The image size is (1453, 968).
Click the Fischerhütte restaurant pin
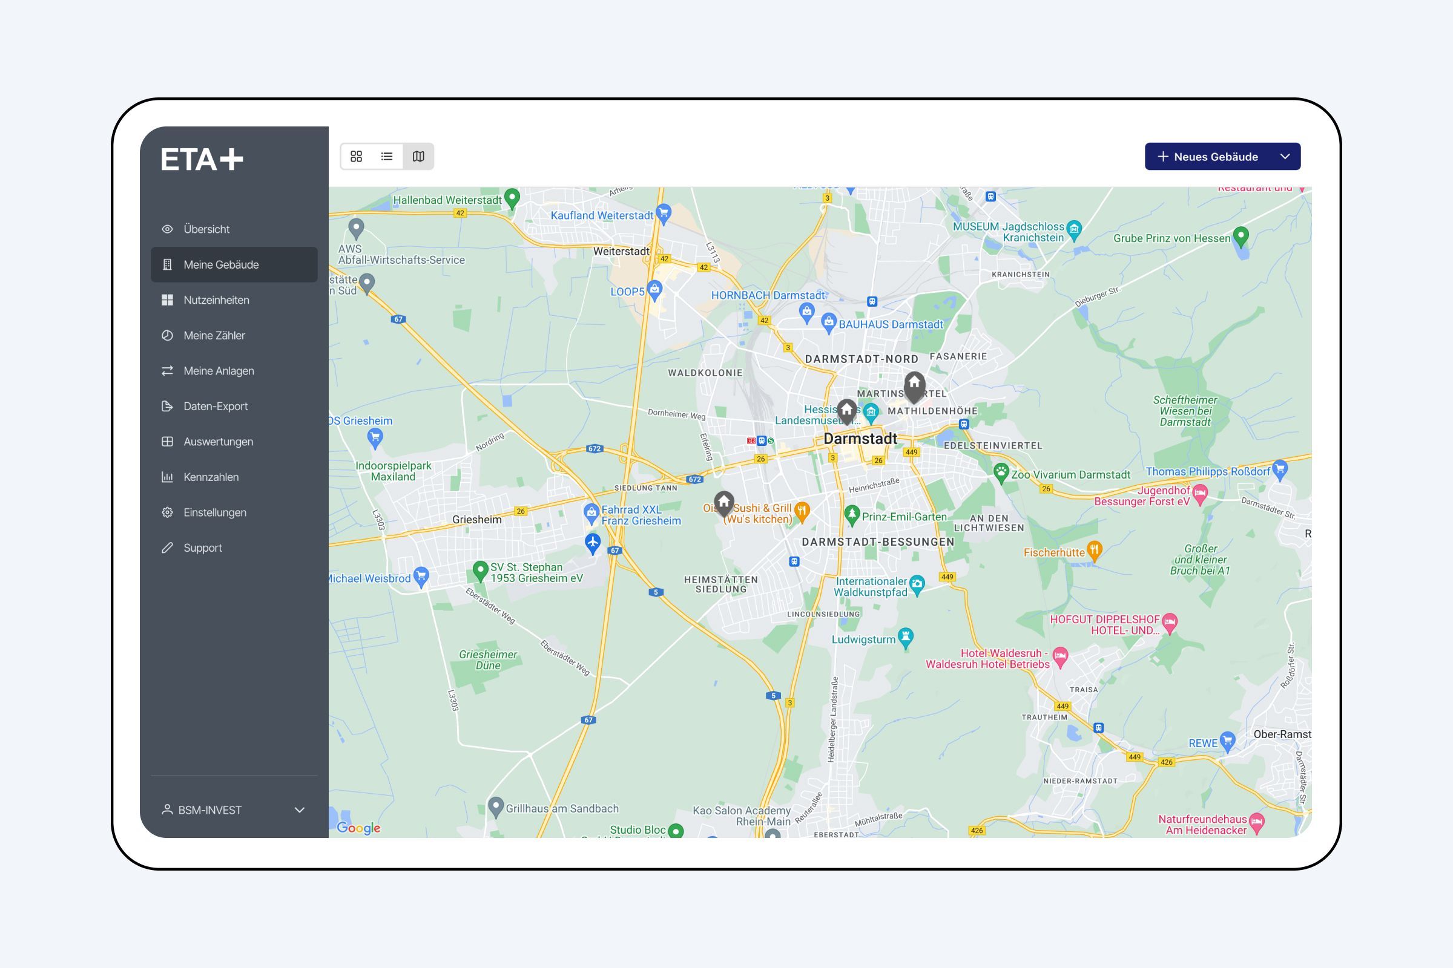click(x=1094, y=551)
